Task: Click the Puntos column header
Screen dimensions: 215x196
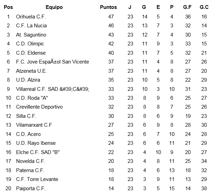Action: pyautogui.click(x=108, y=7)
